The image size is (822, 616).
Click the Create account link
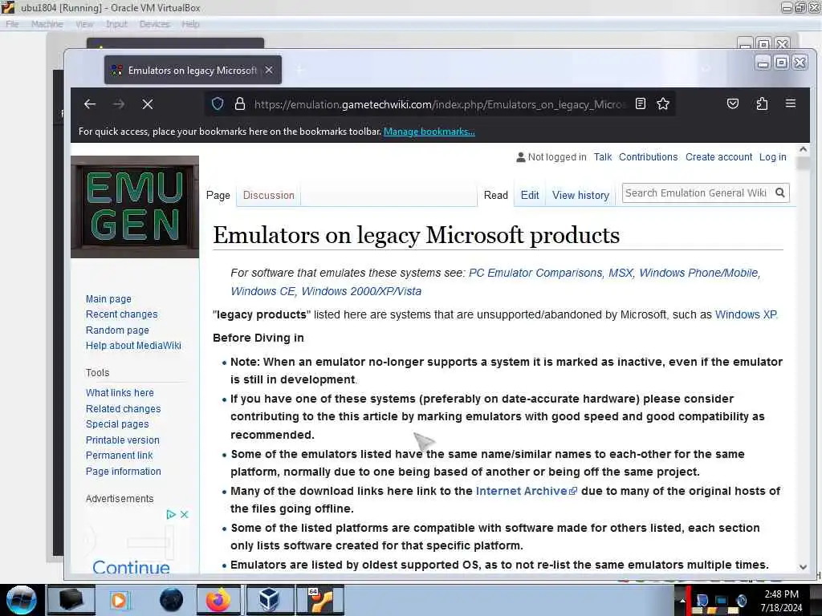pos(718,157)
